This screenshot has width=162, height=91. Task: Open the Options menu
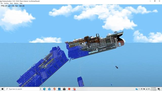click(16, 3)
